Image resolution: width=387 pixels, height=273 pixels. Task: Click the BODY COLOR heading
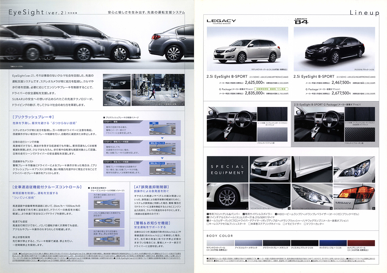pyautogui.click(x=220, y=236)
